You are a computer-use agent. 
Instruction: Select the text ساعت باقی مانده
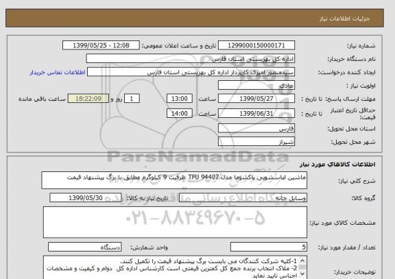42,99
